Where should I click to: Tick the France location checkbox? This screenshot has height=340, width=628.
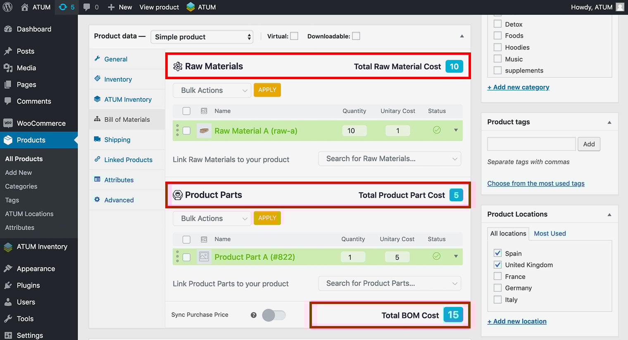point(498,276)
